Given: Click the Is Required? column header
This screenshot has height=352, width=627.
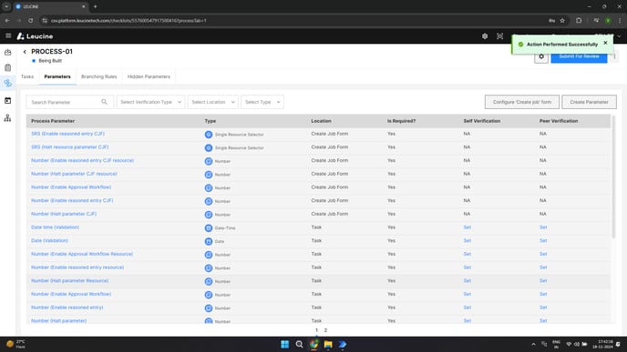Looking at the screenshot, I should pyautogui.click(x=401, y=121).
